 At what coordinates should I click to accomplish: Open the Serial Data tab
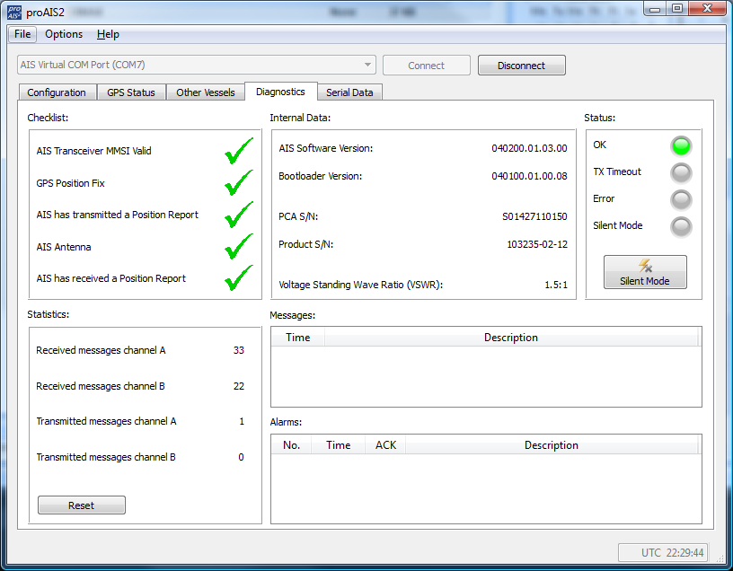(x=349, y=92)
